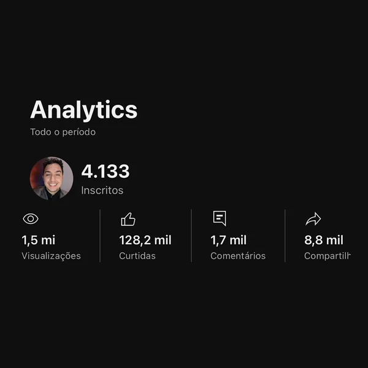Viewport: 368px width, 368px height.
Task: Click the comment bubble icon
Action: coord(220,218)
